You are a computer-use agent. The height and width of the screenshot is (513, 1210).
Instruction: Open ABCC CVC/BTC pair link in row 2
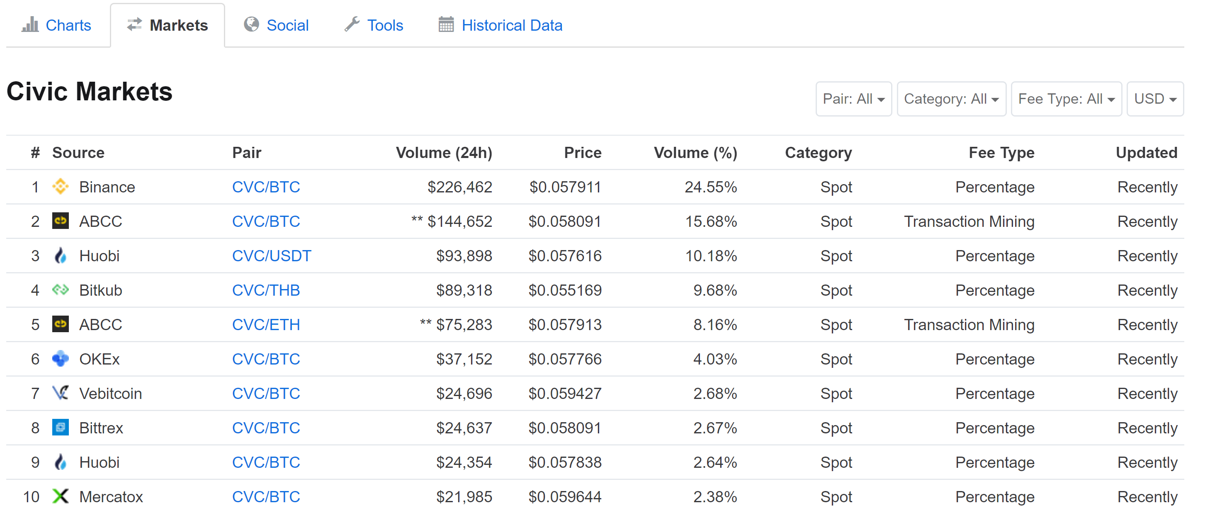click(266, 221)
